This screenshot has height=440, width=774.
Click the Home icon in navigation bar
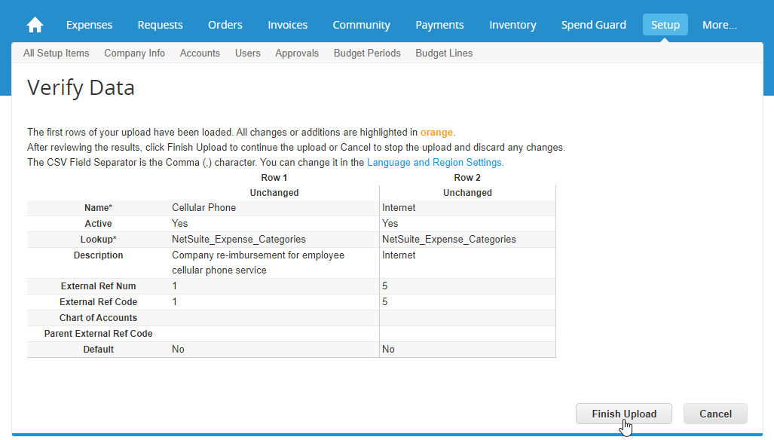(35, 25)
